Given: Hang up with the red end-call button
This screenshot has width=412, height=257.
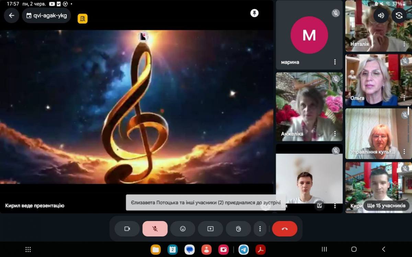Looking at the screenshot, I should pos(285,229).
